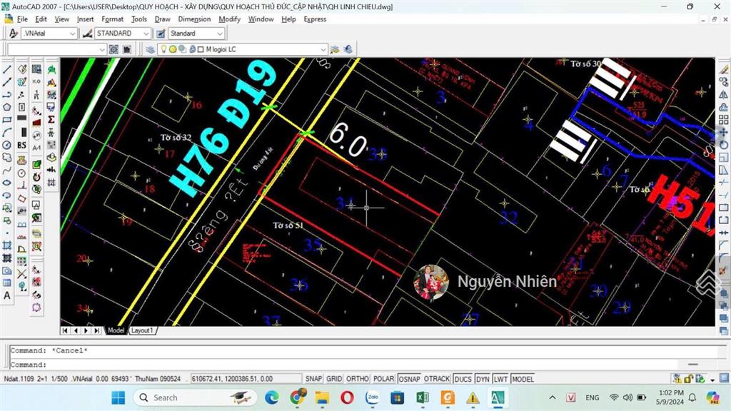Open Text Style manager icon
731x411 pixels.
tap(14, 34)
